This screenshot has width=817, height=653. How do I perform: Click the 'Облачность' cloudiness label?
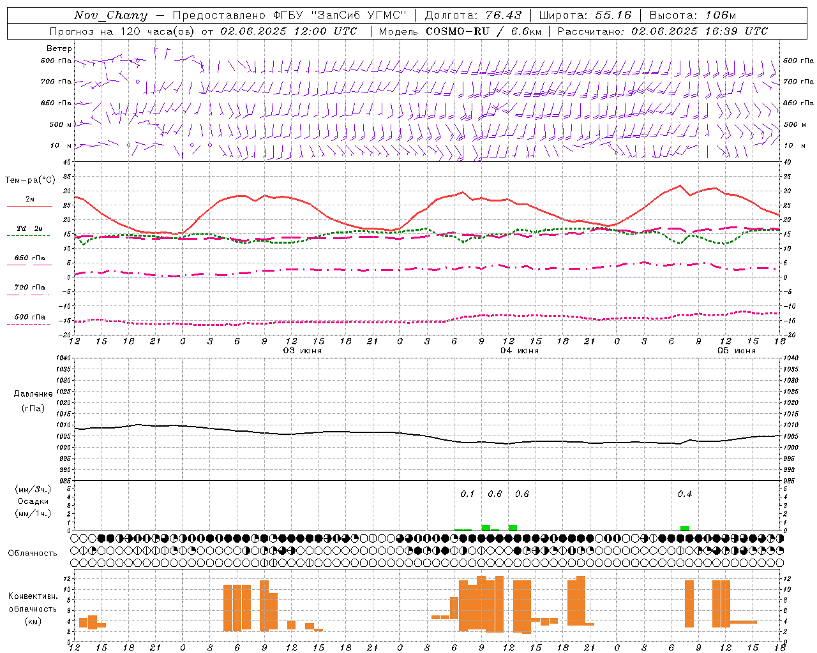[33, 554]
